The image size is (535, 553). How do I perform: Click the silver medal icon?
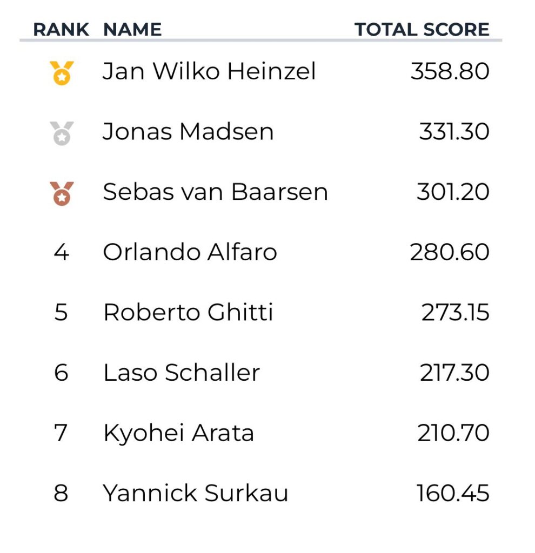tap(62, 133)
